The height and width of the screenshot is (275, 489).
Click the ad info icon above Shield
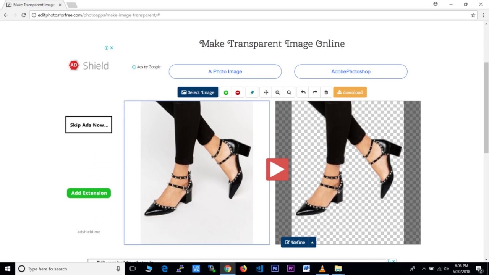point(107,48)
